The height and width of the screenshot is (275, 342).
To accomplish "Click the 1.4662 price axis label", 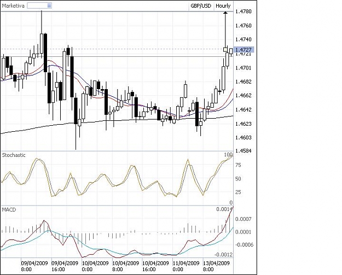I will point(244,96).
